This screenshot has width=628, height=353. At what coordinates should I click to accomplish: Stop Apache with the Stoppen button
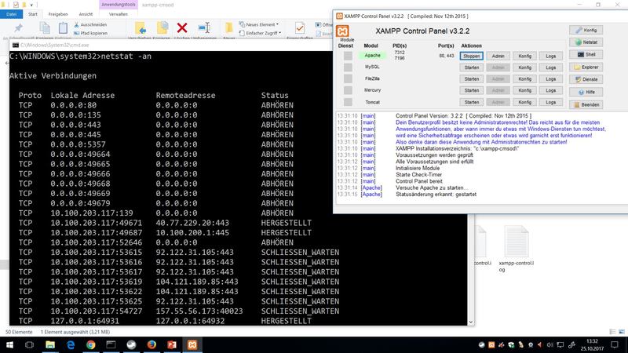471,56
